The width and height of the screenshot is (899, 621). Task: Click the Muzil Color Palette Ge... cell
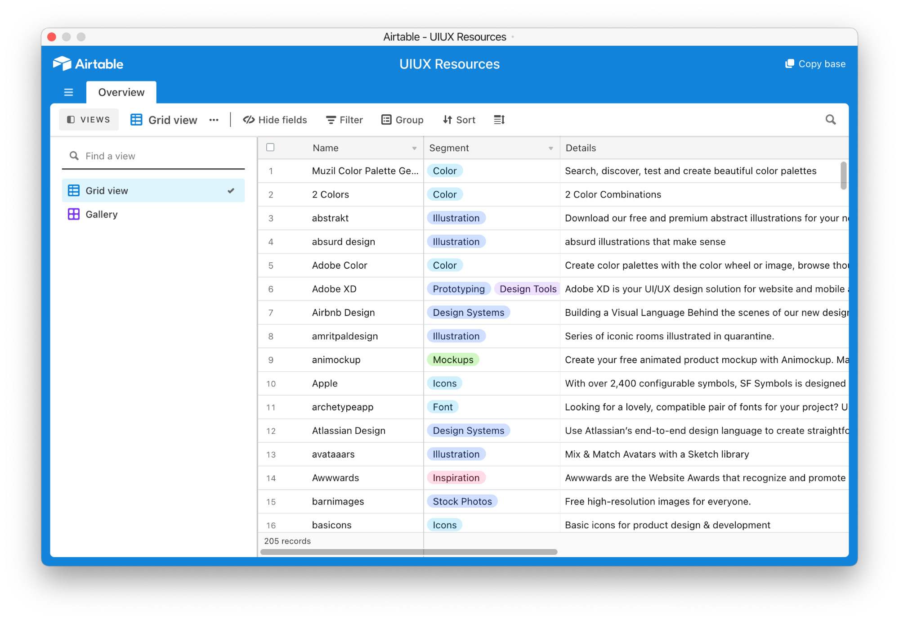365,171
